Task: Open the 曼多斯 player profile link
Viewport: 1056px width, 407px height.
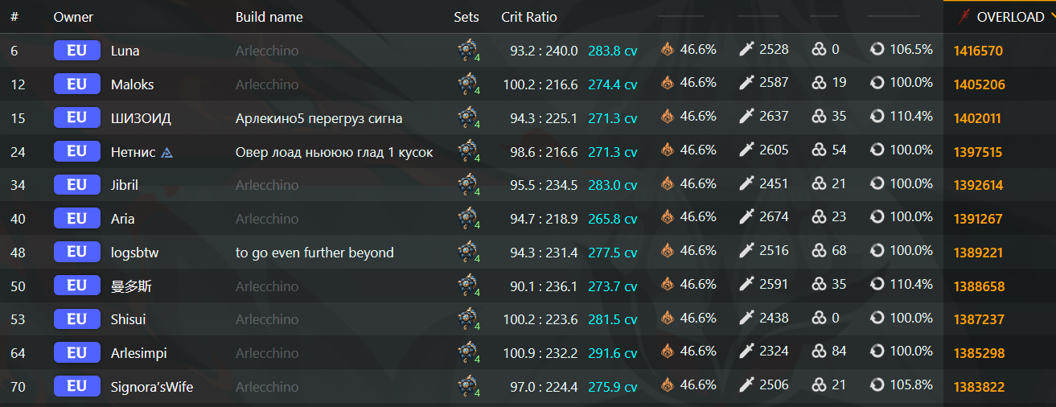Action: click(x=131, y=286)
